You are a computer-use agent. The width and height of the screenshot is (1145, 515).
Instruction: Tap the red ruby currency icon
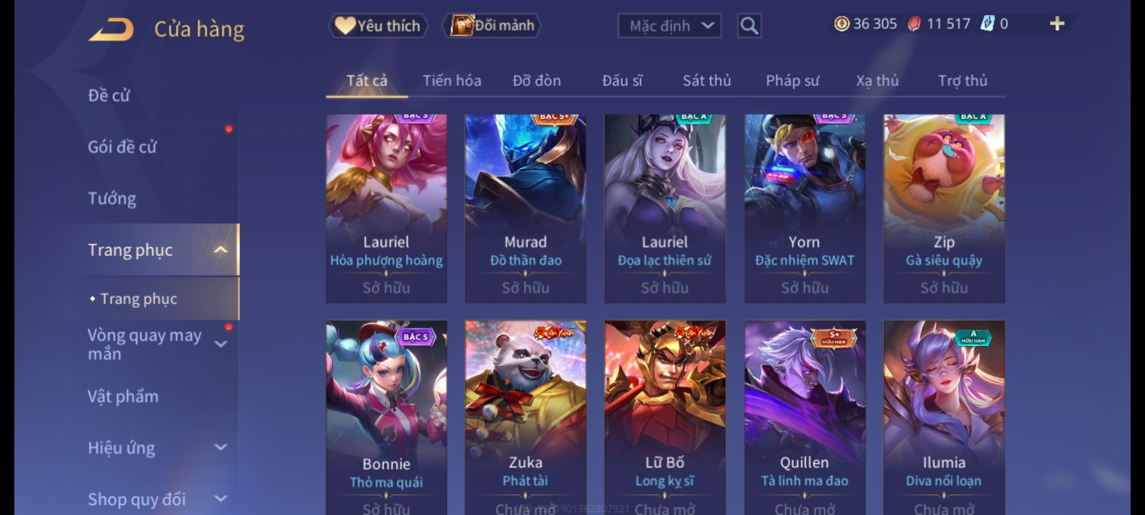[914, 24]
